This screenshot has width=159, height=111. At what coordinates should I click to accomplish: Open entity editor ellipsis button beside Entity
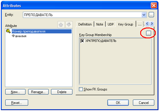pyautogui.click(x=151, y=15)
